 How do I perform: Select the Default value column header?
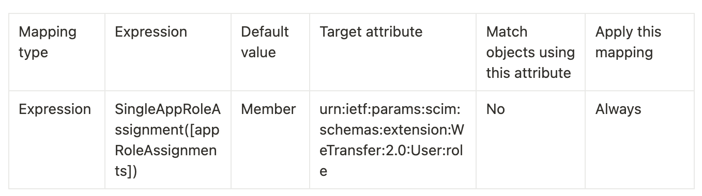[x=265, y=42]
